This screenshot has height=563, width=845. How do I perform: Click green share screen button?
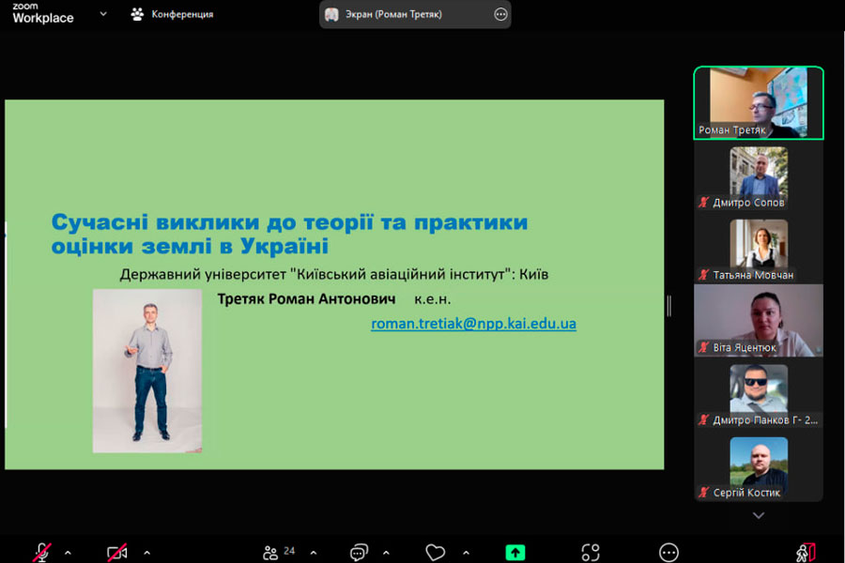515,553
